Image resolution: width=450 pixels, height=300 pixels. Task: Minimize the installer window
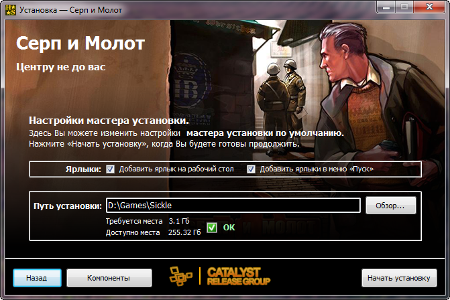386,7
